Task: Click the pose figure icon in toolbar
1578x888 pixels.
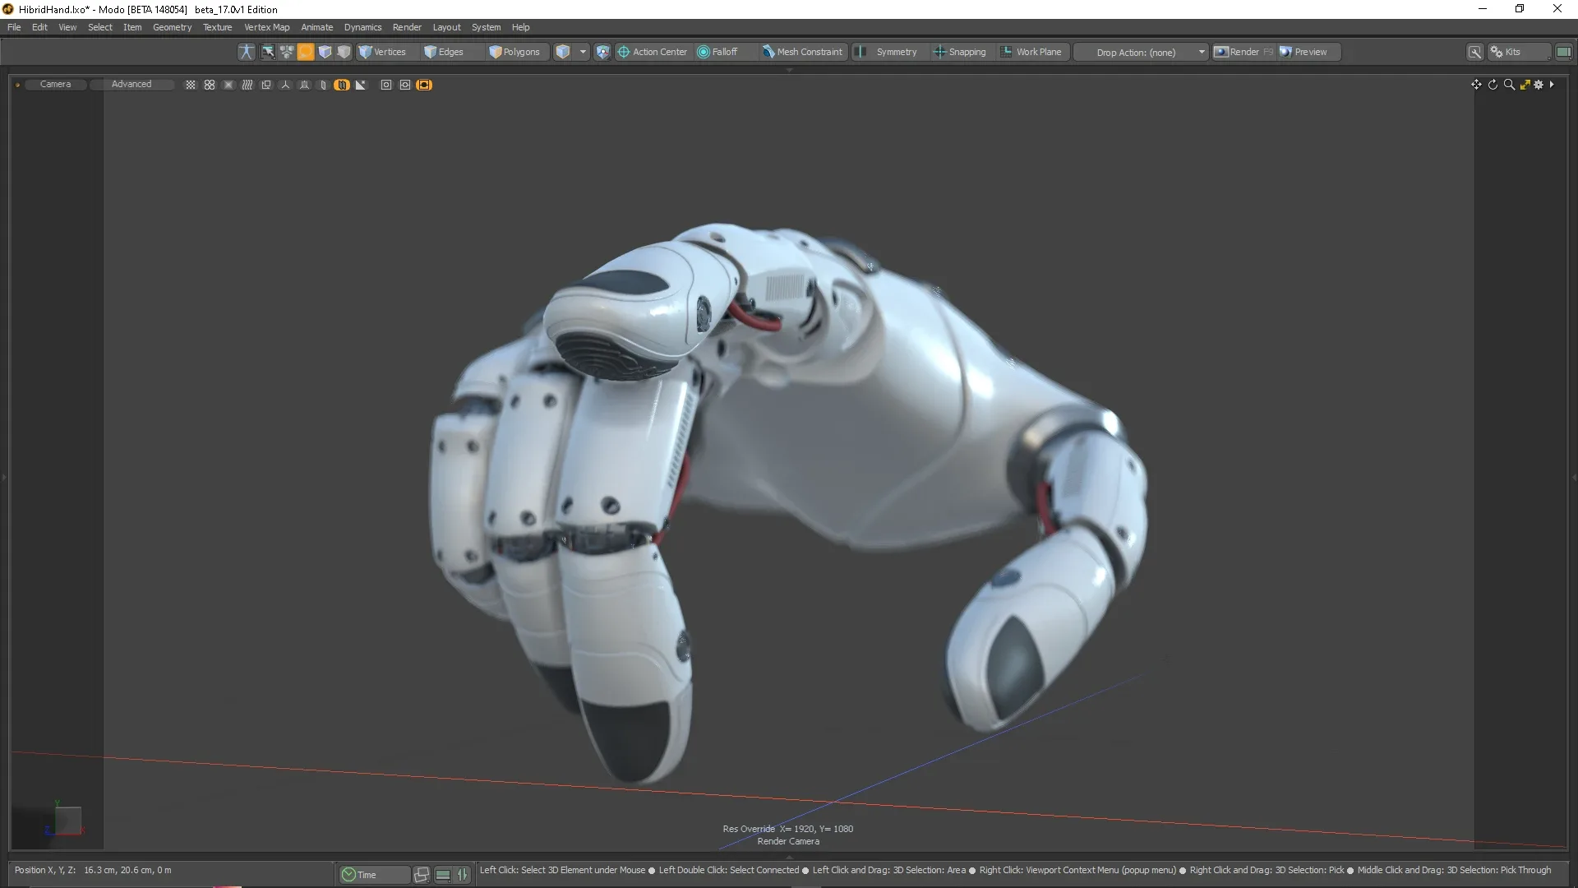Action: tap(246, 52)
